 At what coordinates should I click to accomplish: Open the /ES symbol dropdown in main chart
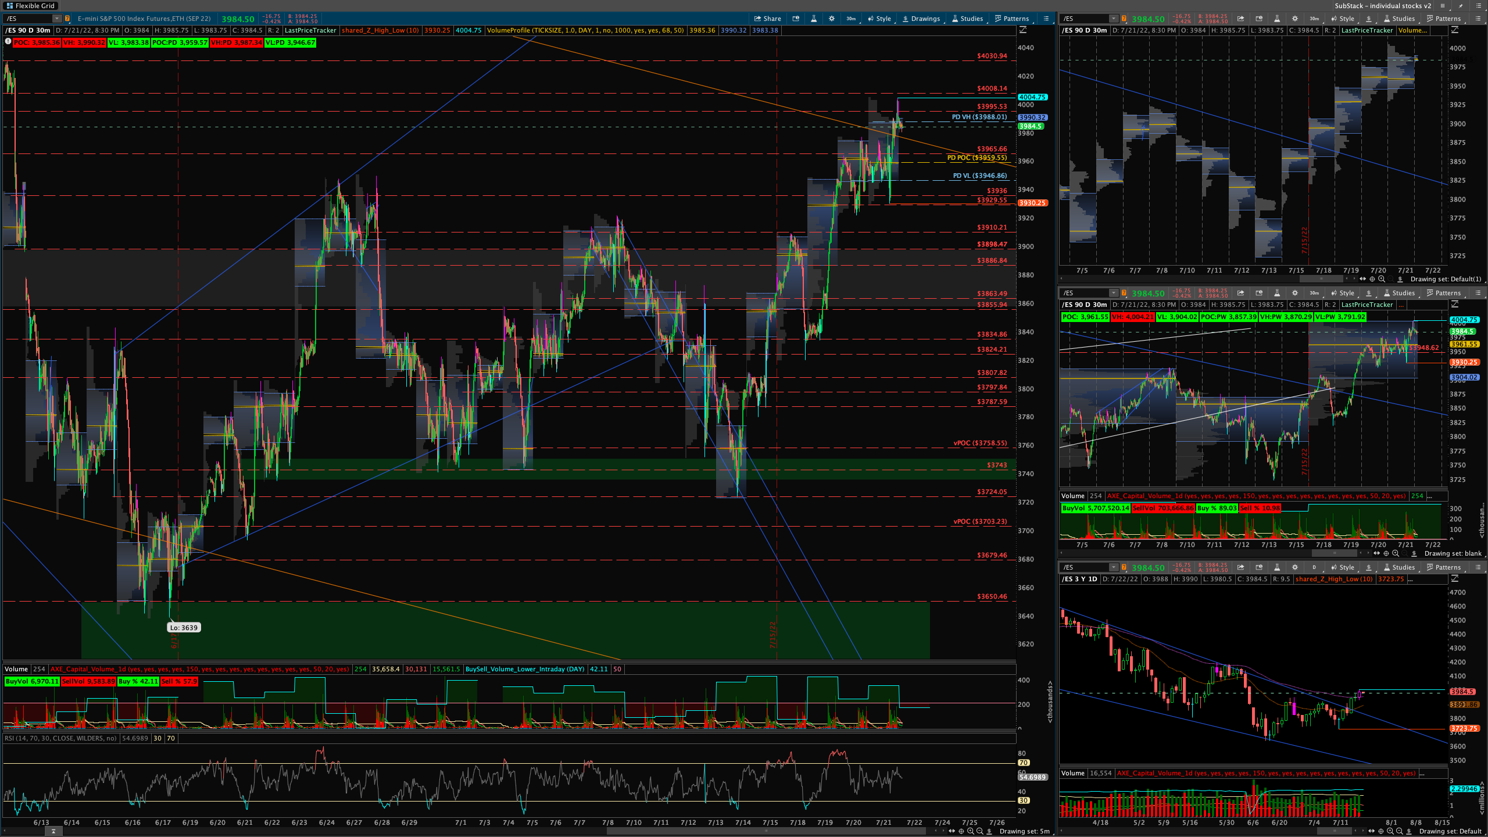click(56, 19)
